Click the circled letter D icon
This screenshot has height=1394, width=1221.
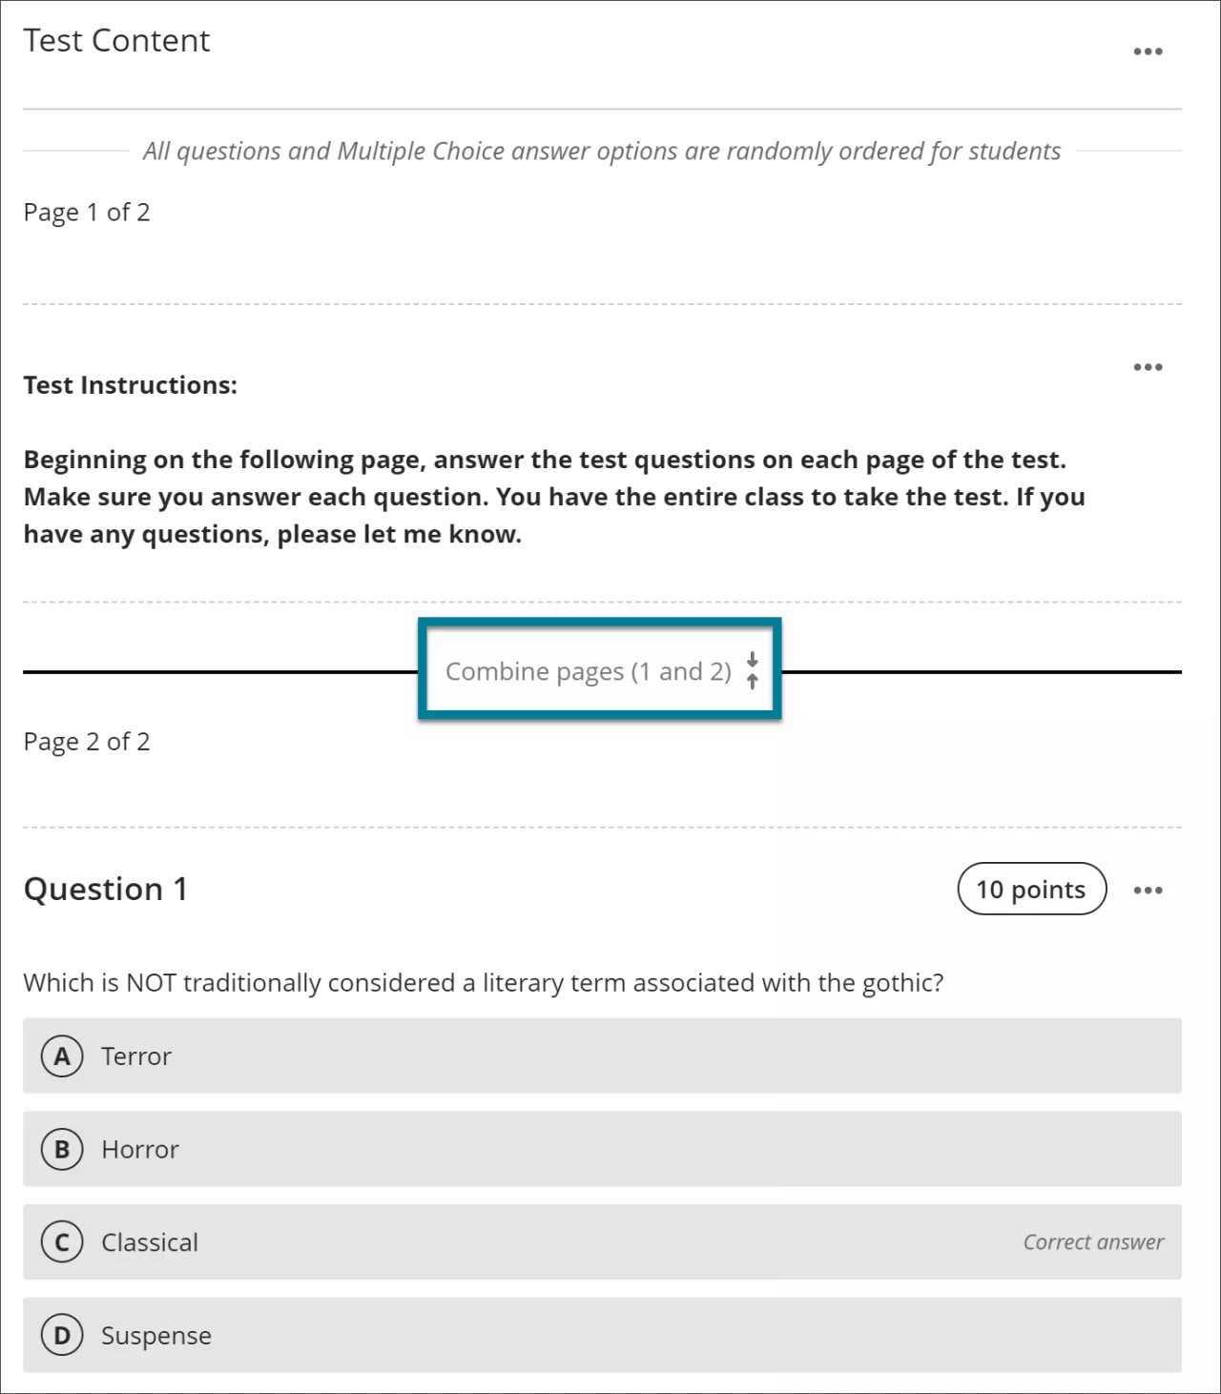[x=62, y=1335]
